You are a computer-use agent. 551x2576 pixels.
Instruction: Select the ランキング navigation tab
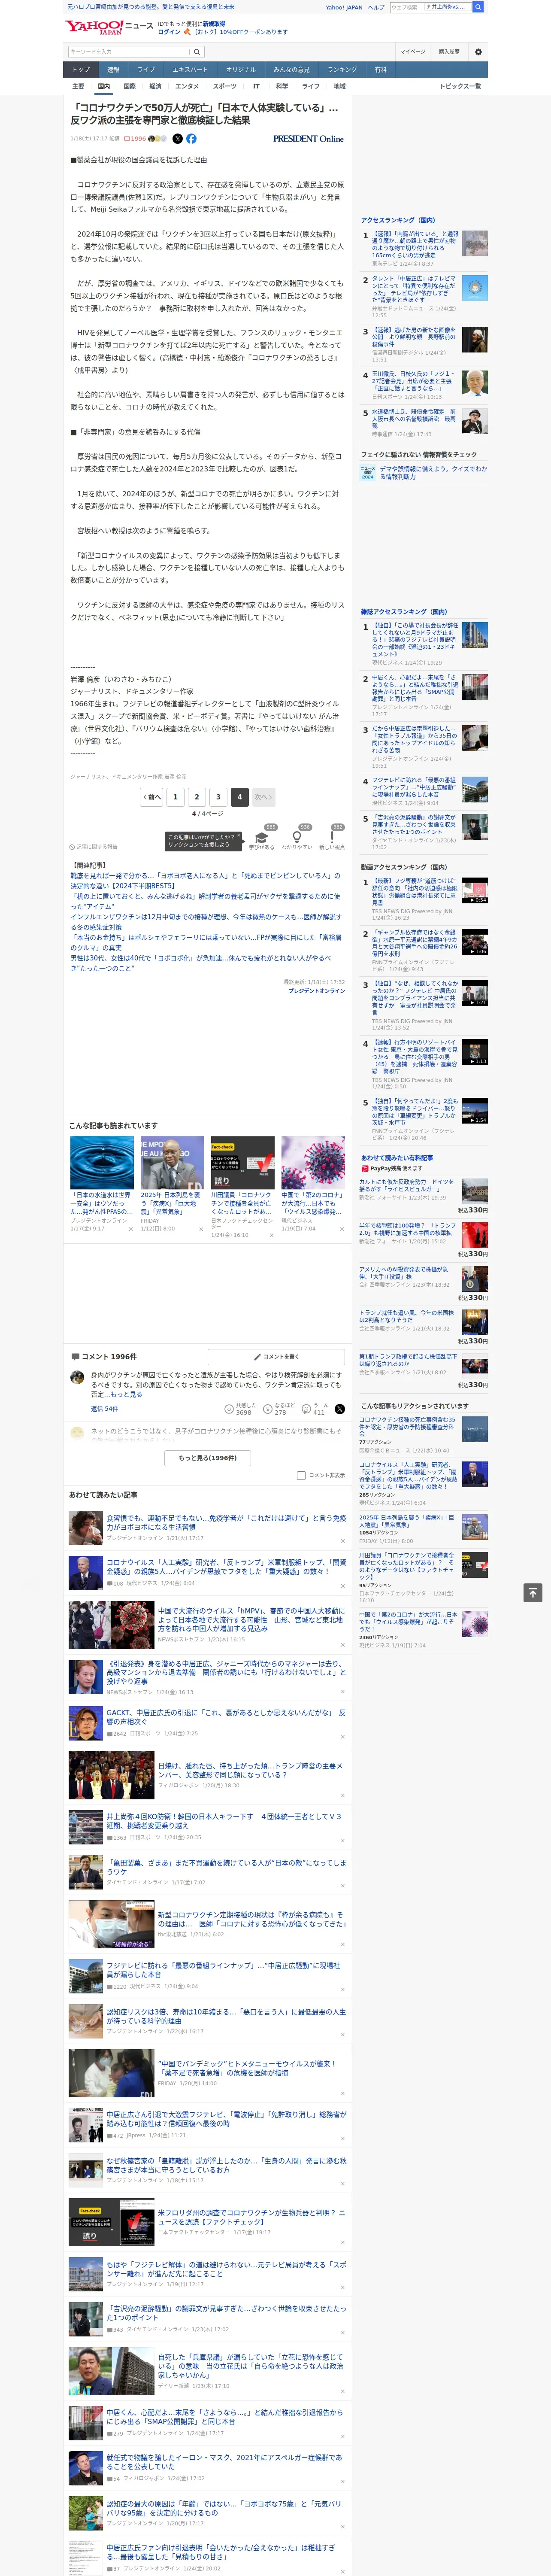coord(342,69)
